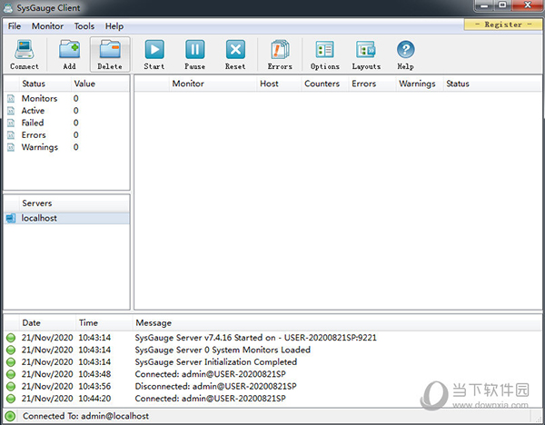Click the Reset toolbar icon
Screen dimensions: 545x425
235,50
